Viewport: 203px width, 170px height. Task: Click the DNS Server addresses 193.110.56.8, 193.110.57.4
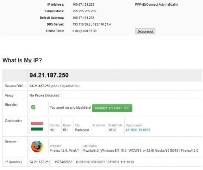point(91,24)
